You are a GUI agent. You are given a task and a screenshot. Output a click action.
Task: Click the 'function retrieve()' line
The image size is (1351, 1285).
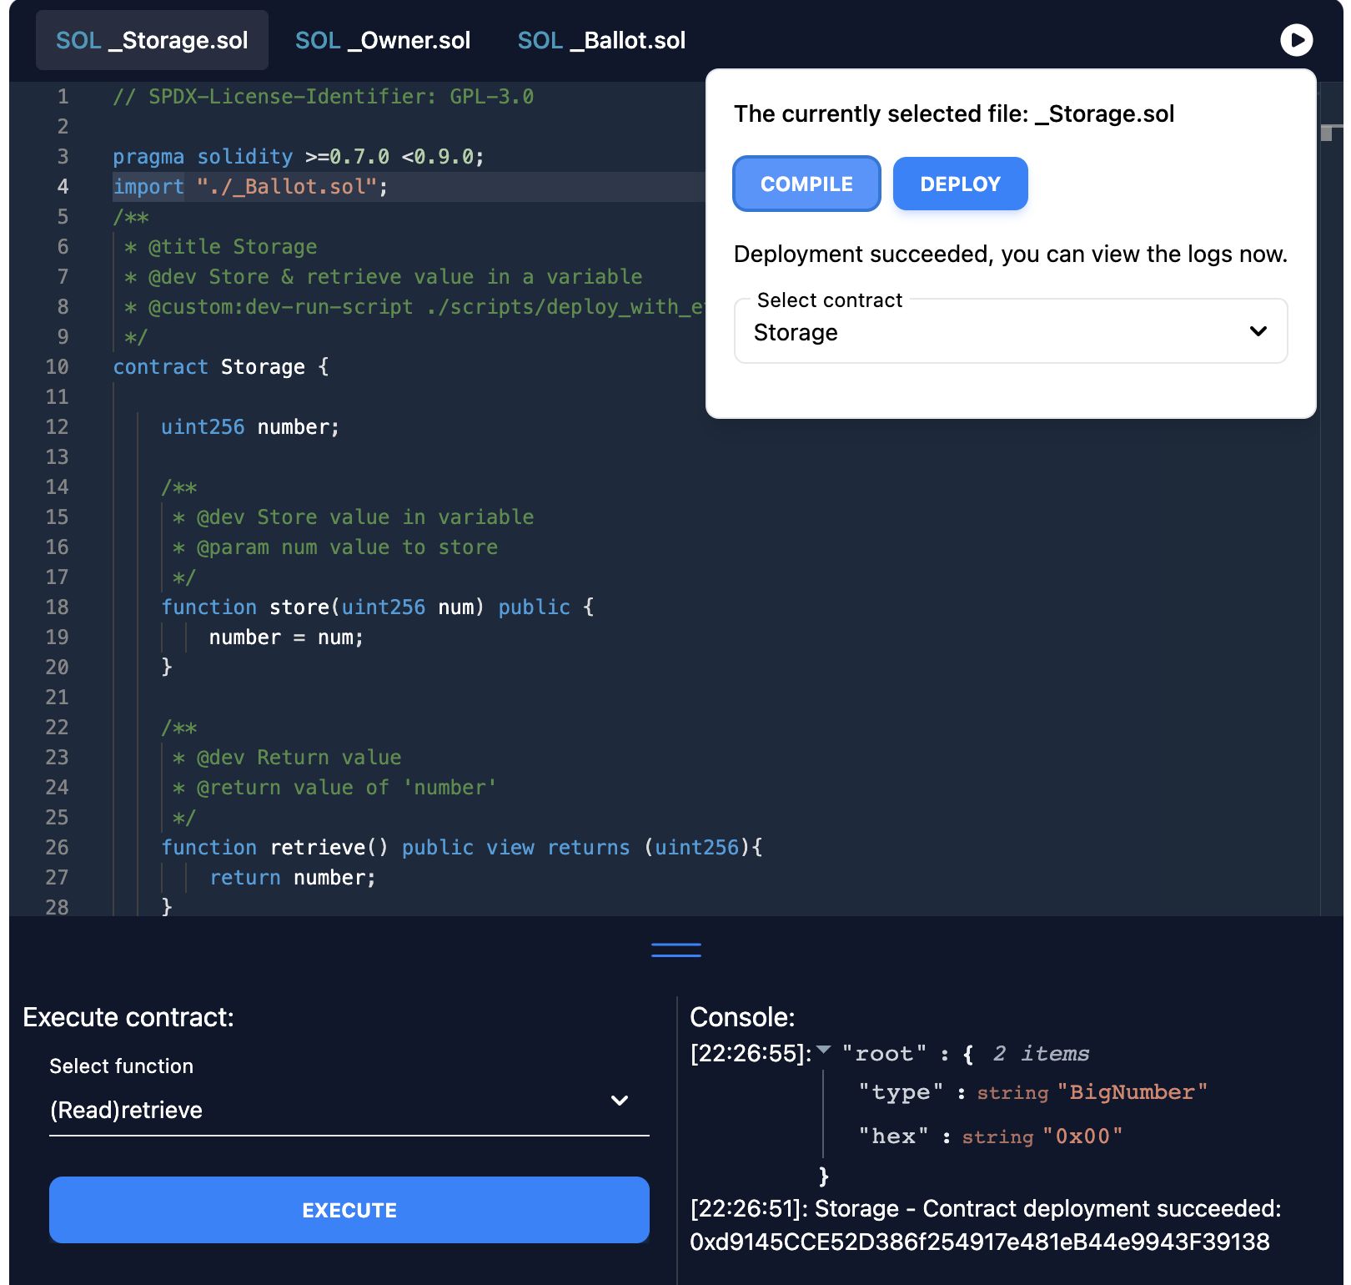pyautogui.click(x=462, y=848)
